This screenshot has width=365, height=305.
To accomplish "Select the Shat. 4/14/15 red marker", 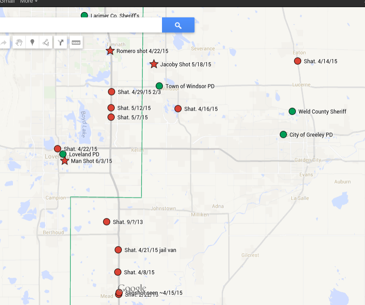I will [298, 61].
